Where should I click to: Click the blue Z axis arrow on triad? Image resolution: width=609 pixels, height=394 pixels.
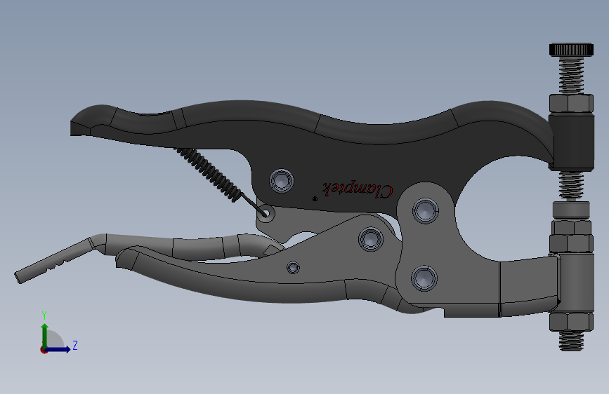tap(59, 349)
